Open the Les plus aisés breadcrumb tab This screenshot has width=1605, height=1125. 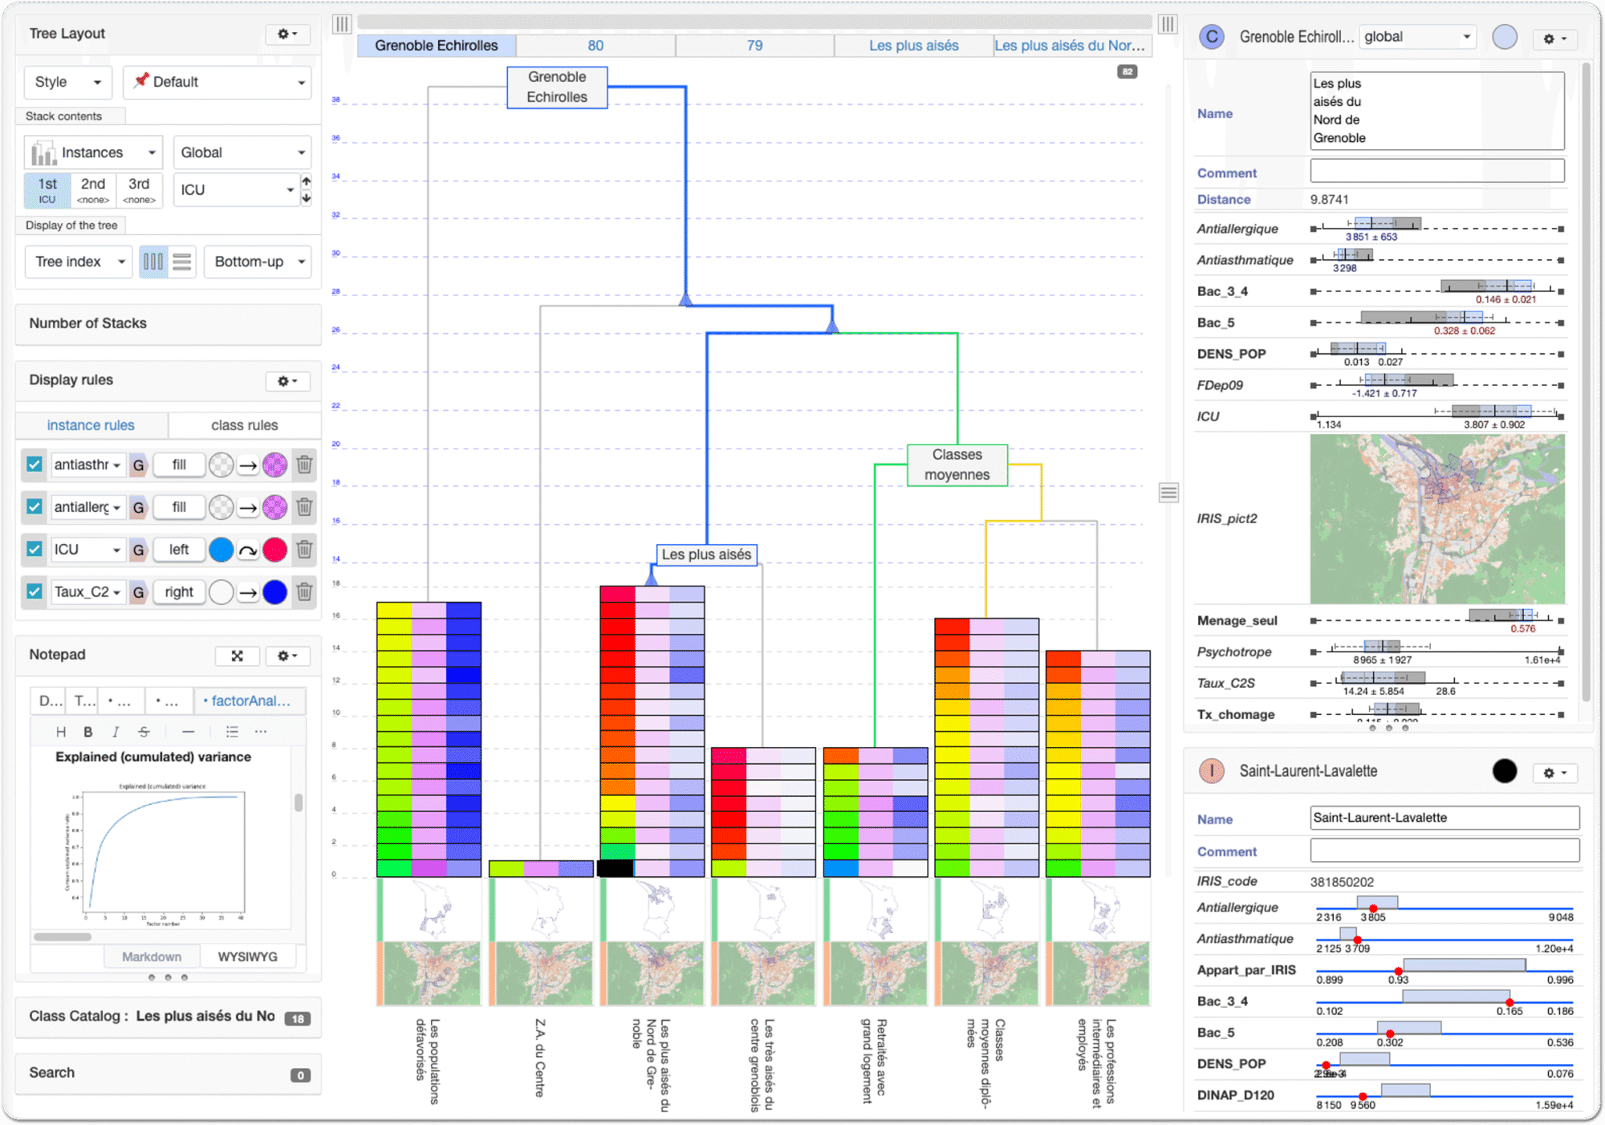[x=913, y=46]
